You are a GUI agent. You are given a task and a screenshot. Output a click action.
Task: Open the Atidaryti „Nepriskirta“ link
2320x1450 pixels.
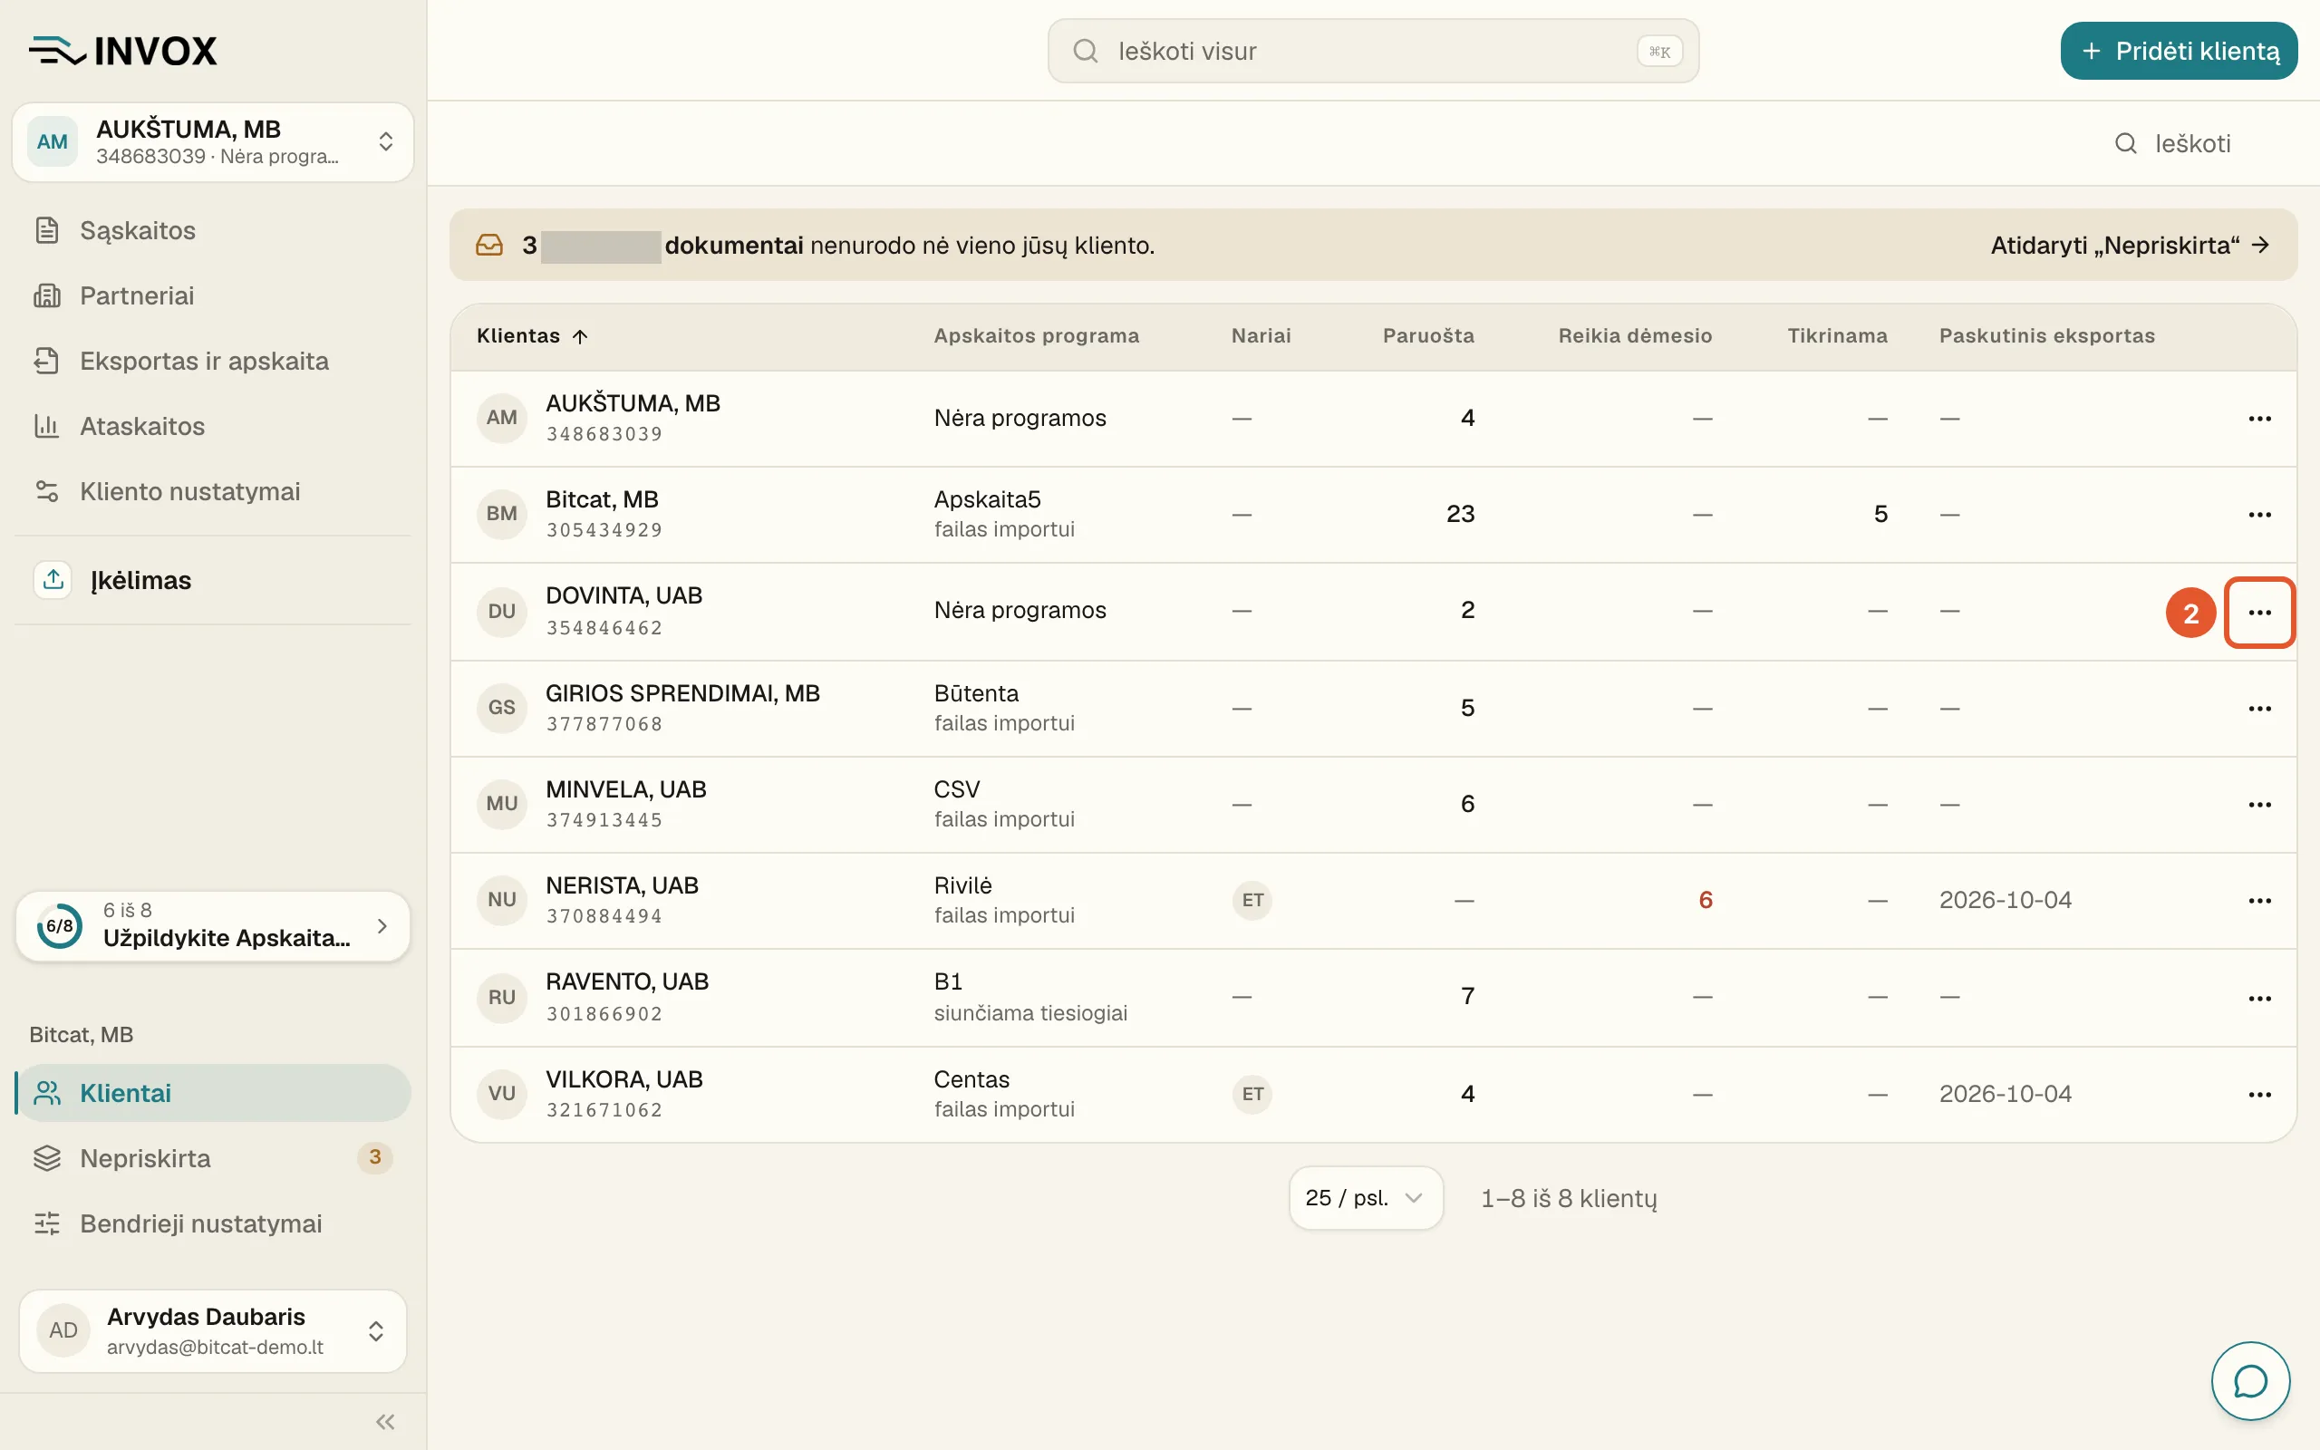(2131, 246)
